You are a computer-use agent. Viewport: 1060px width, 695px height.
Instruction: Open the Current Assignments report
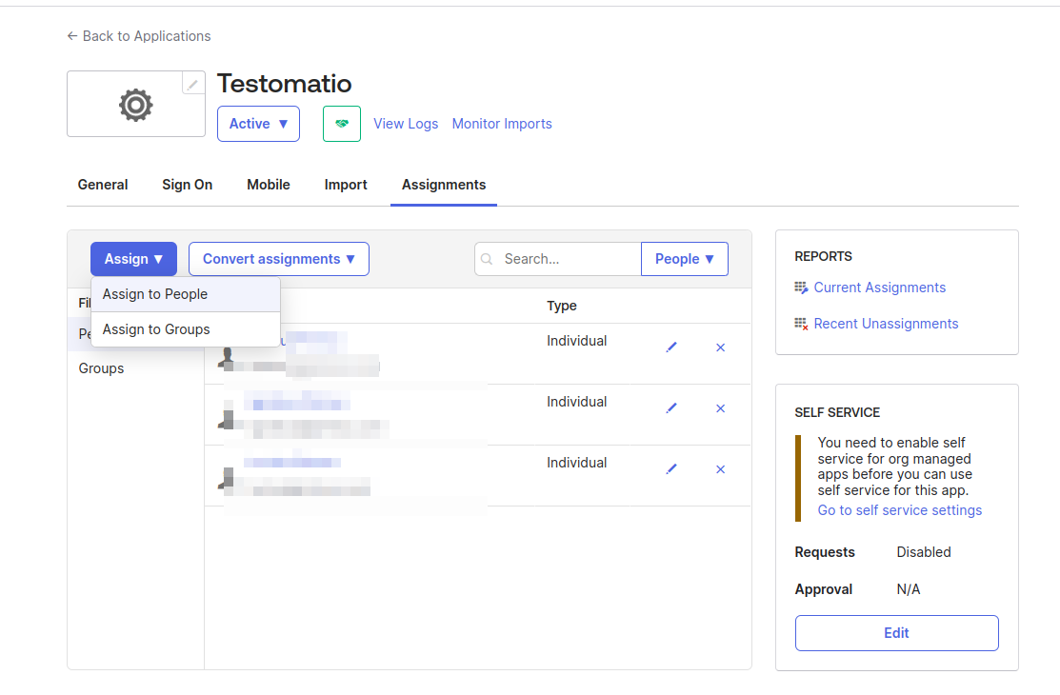879,288
